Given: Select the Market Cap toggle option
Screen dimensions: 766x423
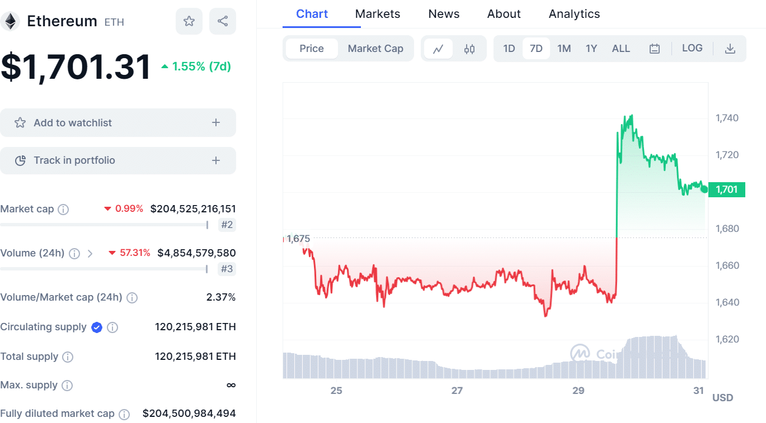Looking at the screenshot, I should coord(375,49).
